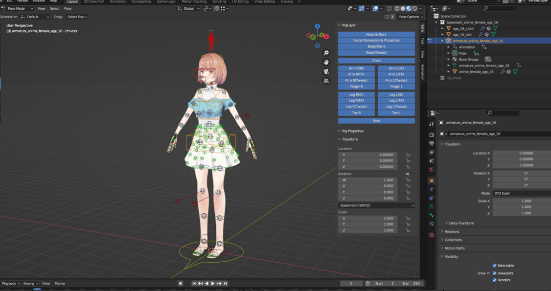Toggle lock on Location Z

[x=408, y=167]
